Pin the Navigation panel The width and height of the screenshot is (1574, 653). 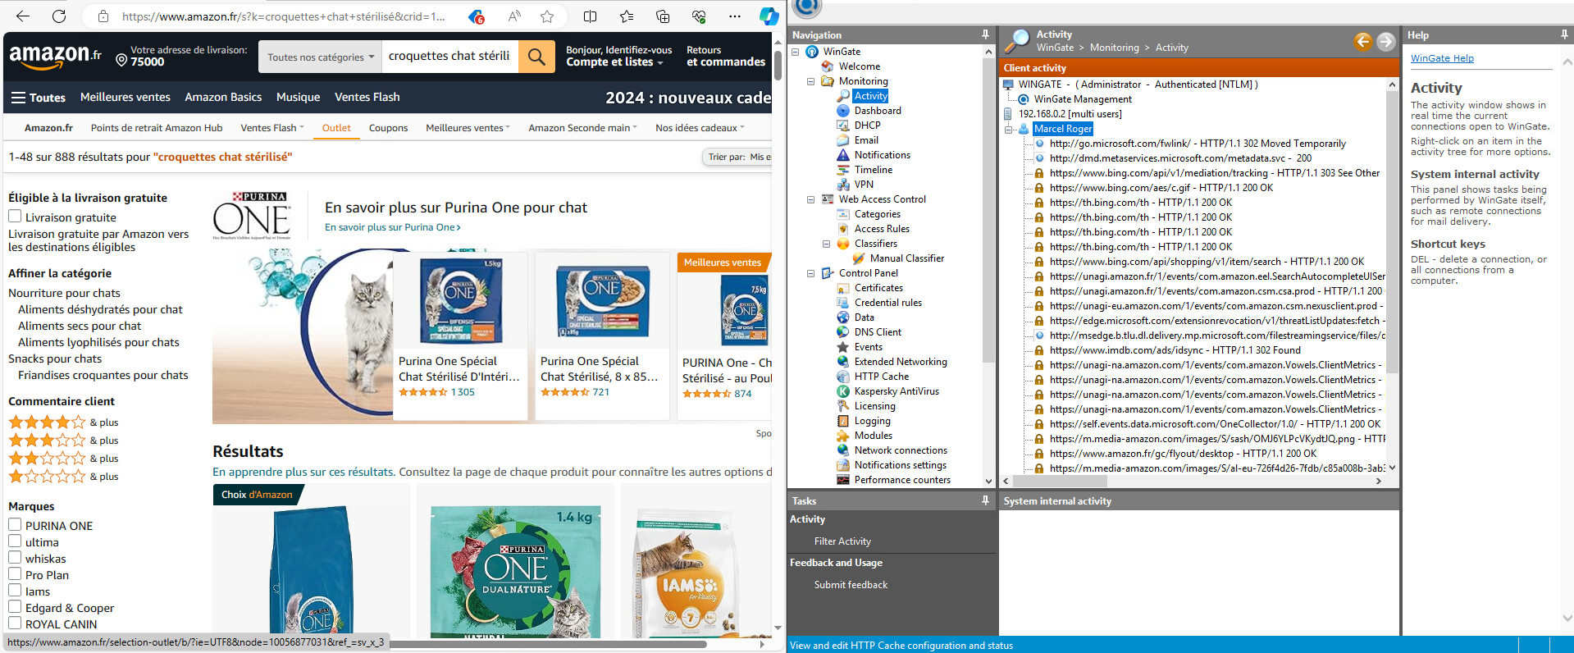coord(985,34)
